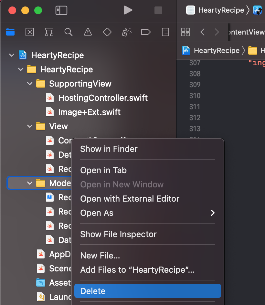
Task: Collapse the SupportingView folder
Action: click(30, 84)
